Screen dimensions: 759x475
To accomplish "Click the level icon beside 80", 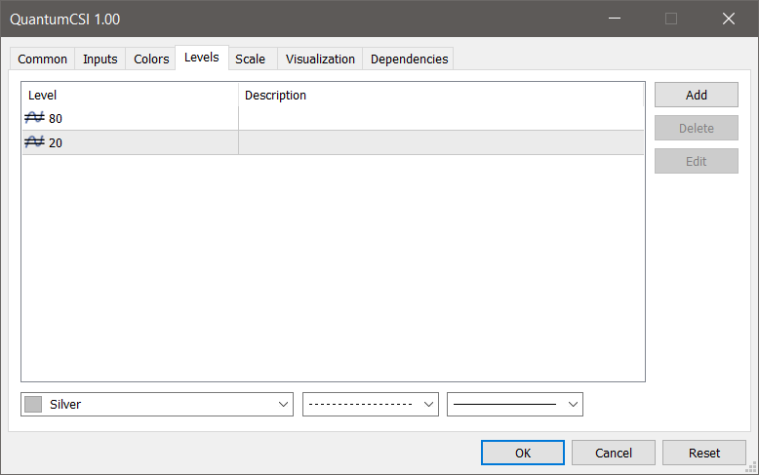I will pos(35,118).
